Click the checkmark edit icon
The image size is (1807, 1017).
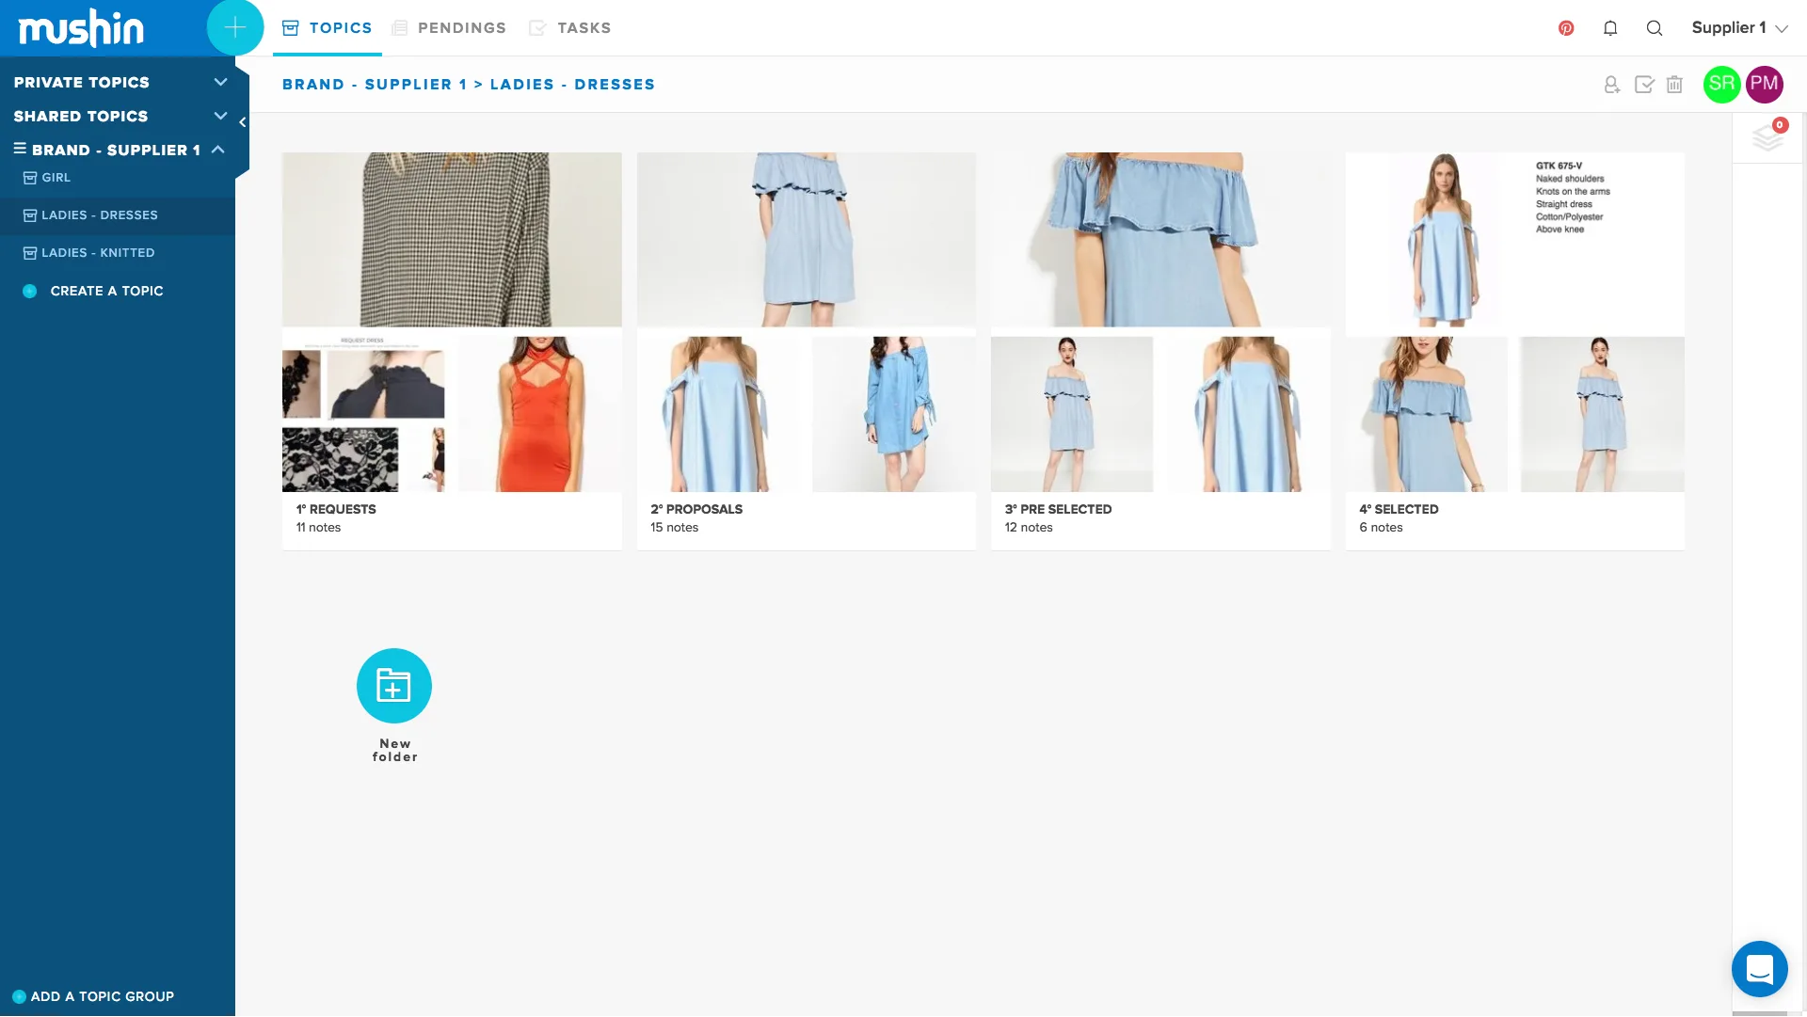point(1644,85)
